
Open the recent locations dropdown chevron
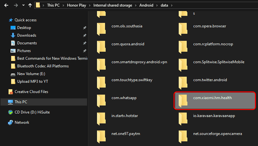tap(23, 5)
